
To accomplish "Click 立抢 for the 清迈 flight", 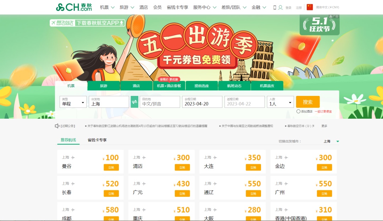I will click(x=182, y=167).
